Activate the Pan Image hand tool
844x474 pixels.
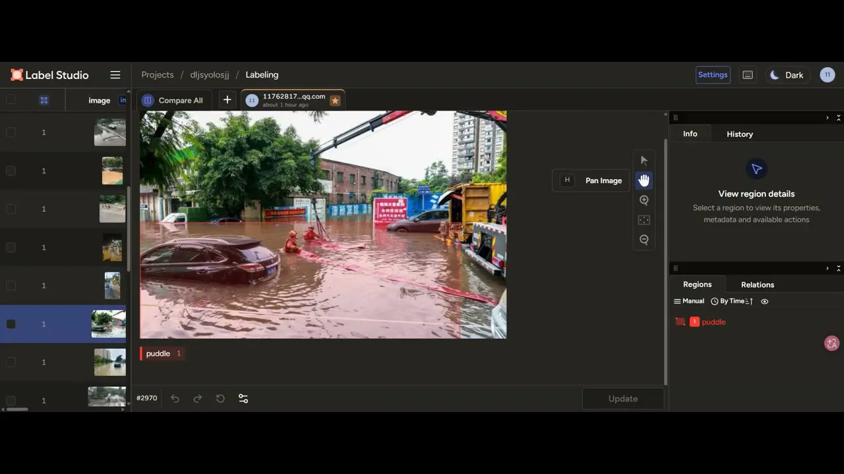tap(644, 180)
